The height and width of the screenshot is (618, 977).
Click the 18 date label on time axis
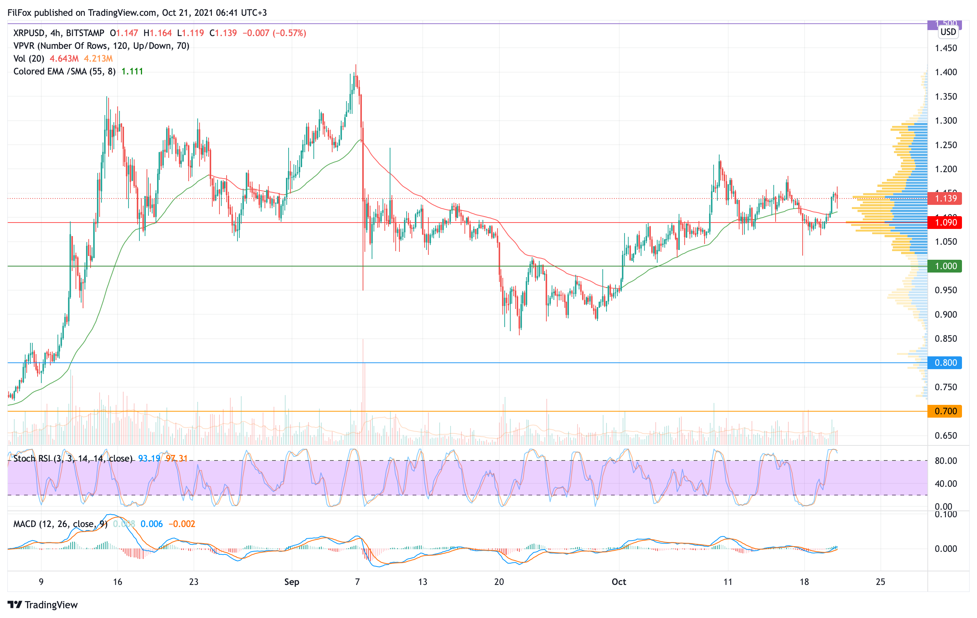[804, 582]
